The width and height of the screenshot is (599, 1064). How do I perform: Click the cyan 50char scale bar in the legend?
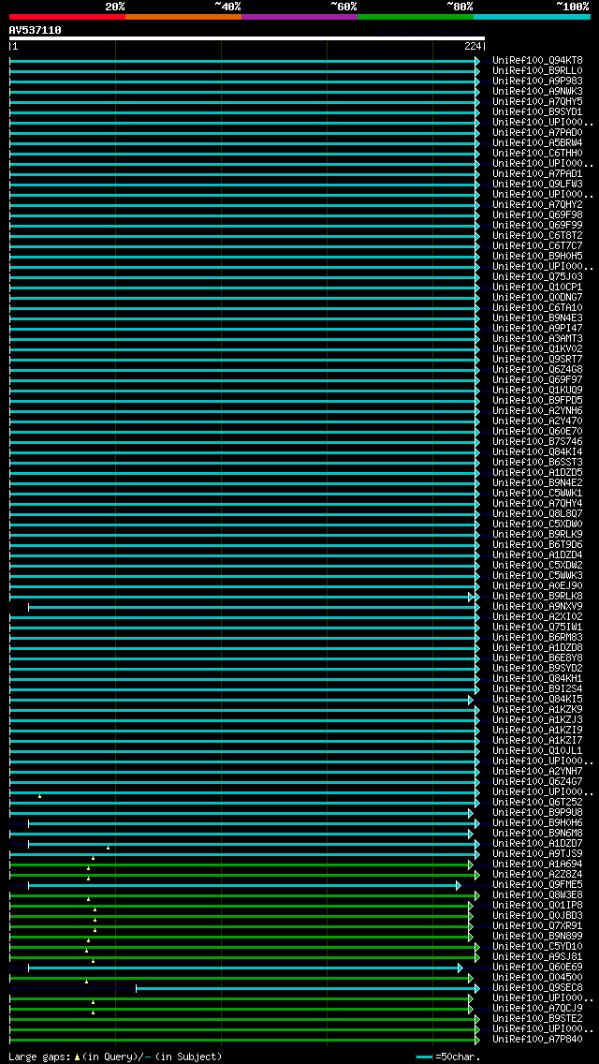click(425, 1057)
